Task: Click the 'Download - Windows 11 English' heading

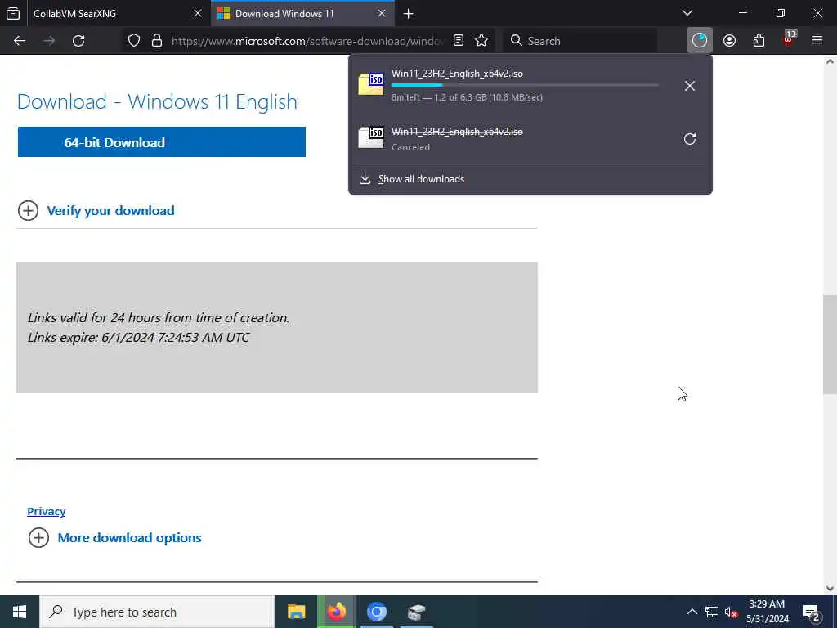Action: 157,101
